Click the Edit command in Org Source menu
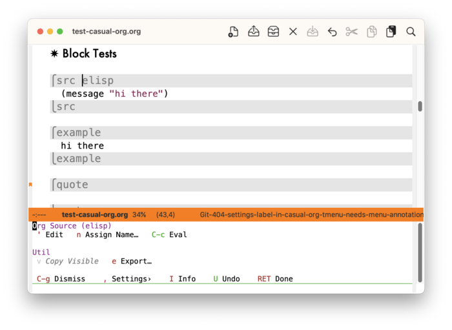Screen dimensions: 452x330 [50, 234]
